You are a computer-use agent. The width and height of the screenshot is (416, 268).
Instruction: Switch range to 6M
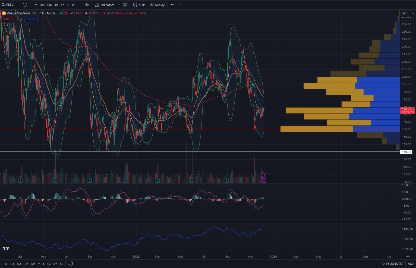33,264
